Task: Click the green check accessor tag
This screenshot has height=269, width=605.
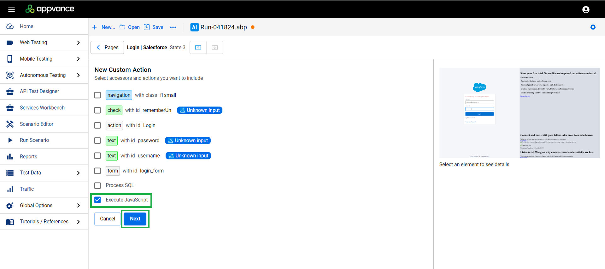Action: click(x=114, y=110)
